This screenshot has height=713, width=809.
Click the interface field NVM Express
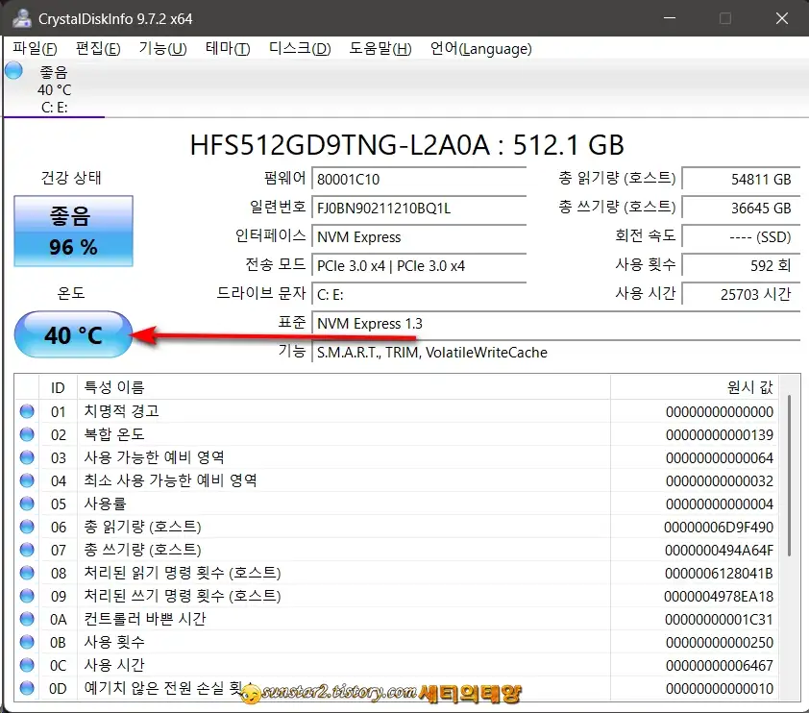click(x=419, y=236)
